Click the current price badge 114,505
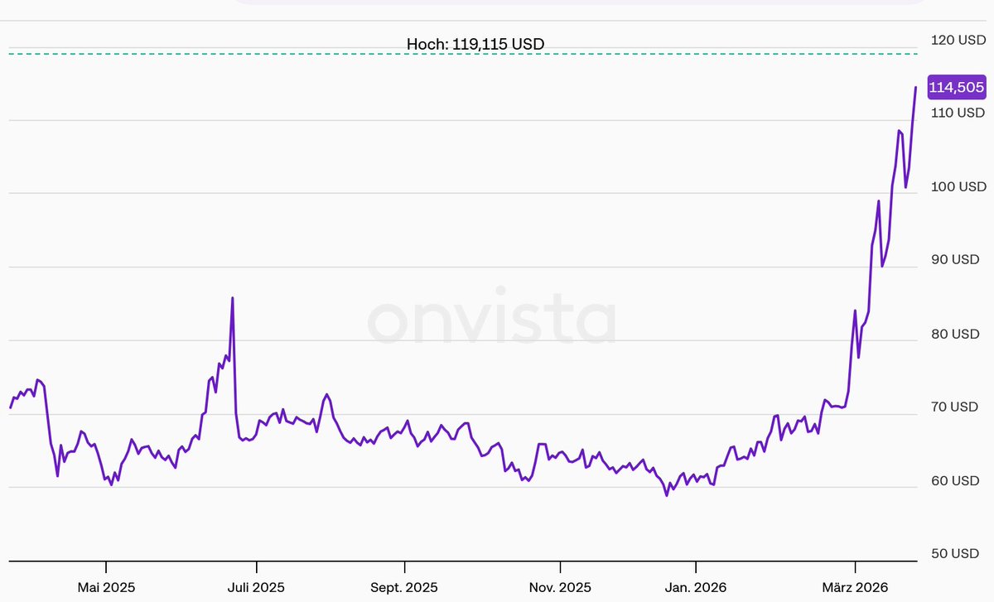Screen dimensions: 994x602 pos(957,87)
